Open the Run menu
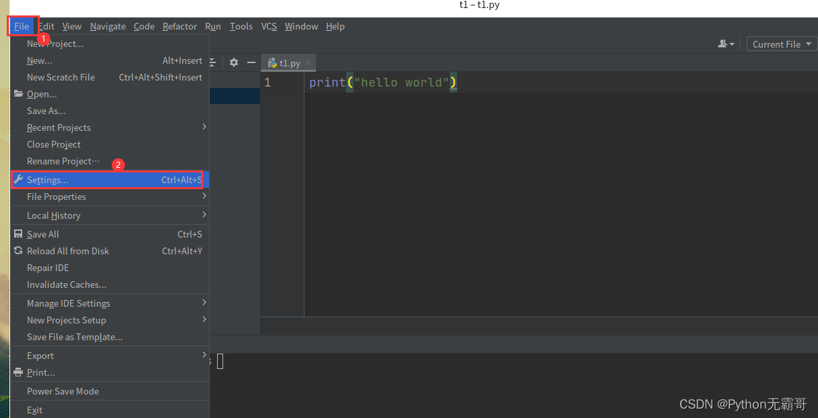 (x=213, y=26)
